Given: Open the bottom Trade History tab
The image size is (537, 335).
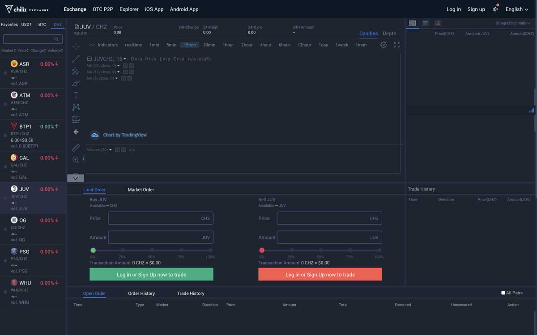Looking at the screenshot, I should coord(191,293).
